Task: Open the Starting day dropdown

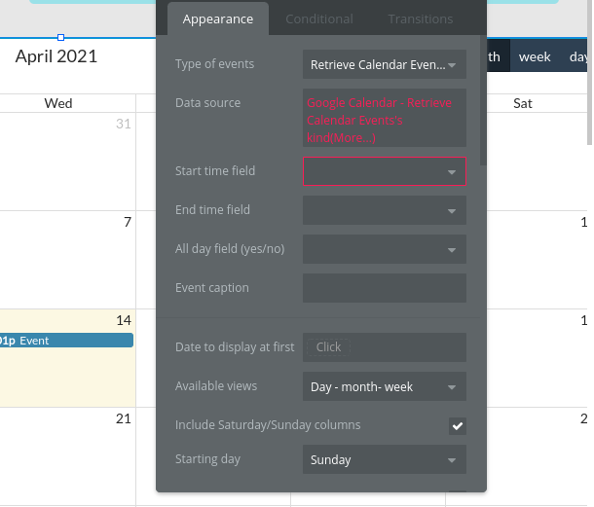Action: click(x=384, y=459)
